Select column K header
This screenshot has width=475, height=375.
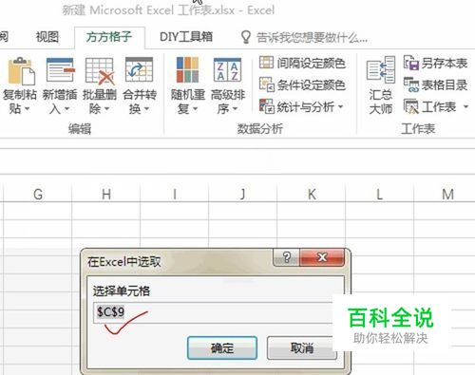pos(312,194)
